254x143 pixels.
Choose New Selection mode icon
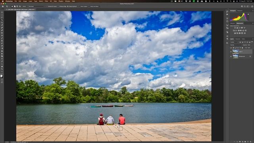tap(12, 6)
